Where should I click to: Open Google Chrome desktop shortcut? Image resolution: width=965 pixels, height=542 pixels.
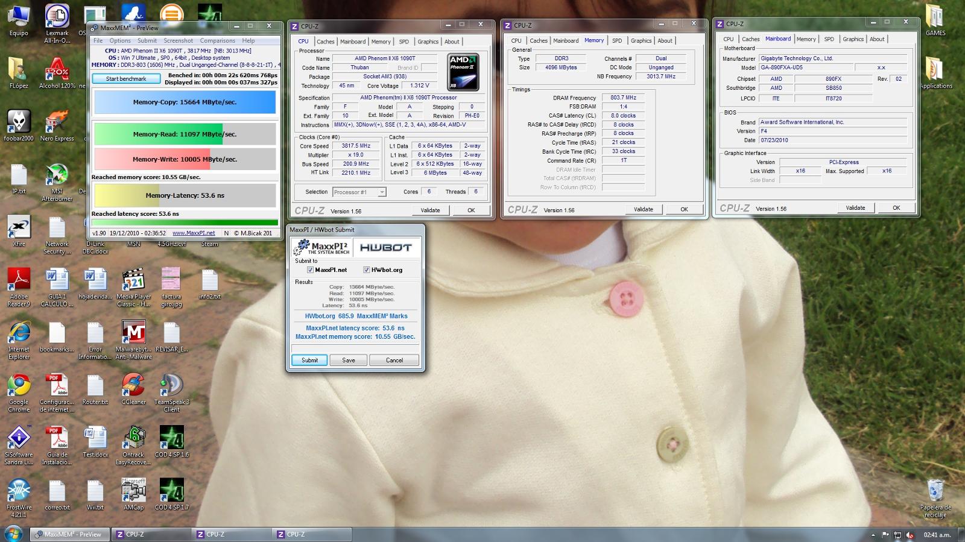click(19, 393)
